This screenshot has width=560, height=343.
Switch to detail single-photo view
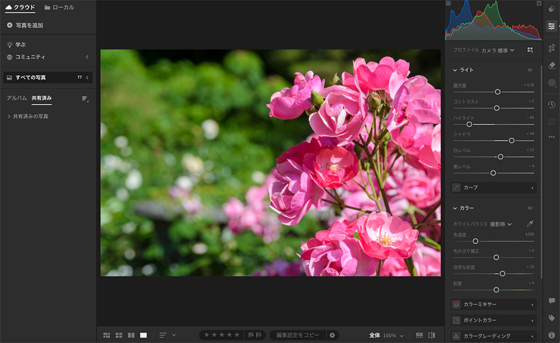[x=143, y=335]
